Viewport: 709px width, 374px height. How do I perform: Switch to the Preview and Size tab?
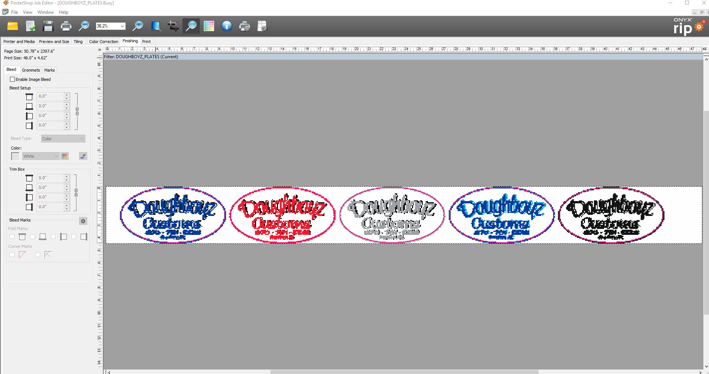pyautogui.click(x=54, y=42)
